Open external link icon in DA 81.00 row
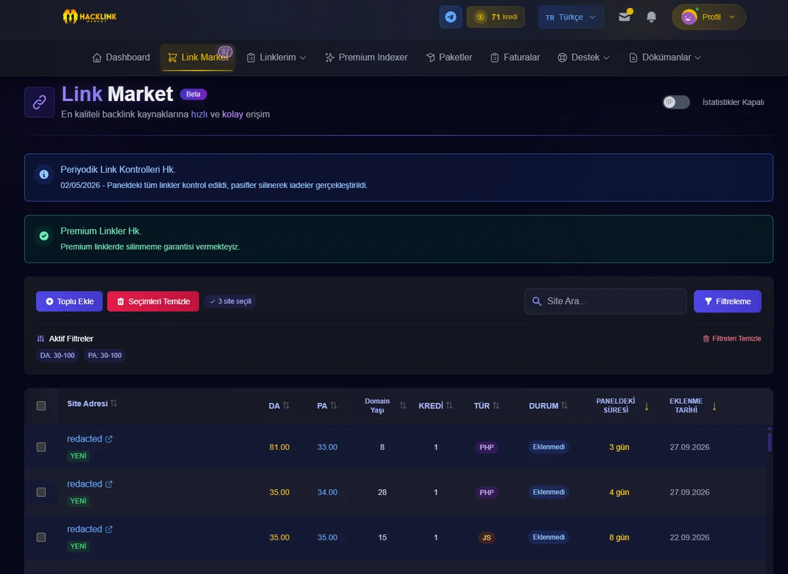 pyautogui.click(x=109, y=439)
